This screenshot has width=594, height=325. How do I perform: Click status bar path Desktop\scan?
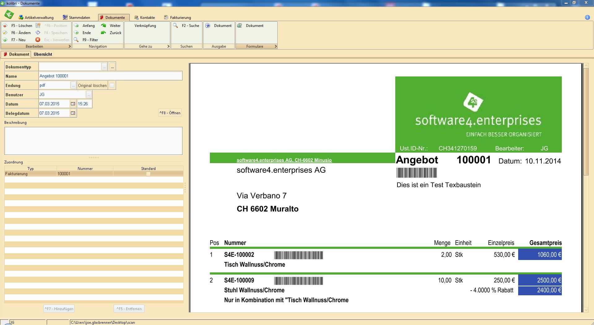point(103,322)
